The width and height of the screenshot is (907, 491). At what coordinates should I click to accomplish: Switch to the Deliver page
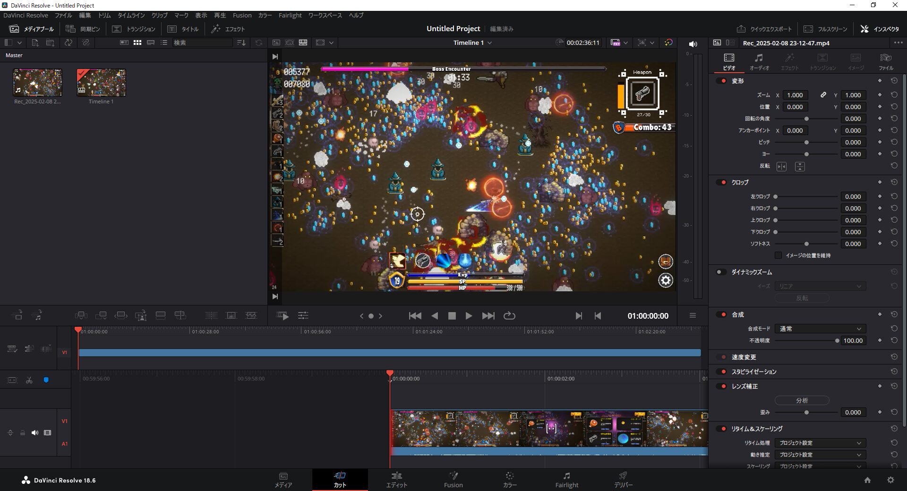623,480
